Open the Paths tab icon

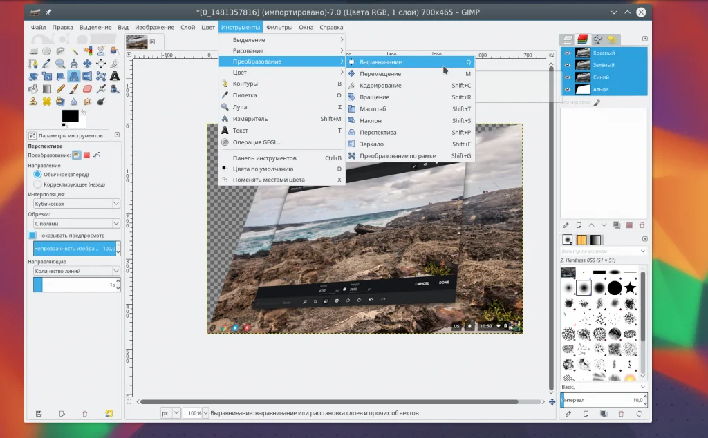597,39
